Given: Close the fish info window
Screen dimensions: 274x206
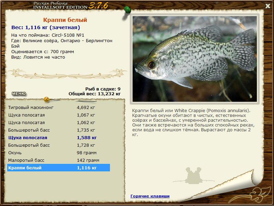Looking at the screenshot, I should [x=267, y=6].
